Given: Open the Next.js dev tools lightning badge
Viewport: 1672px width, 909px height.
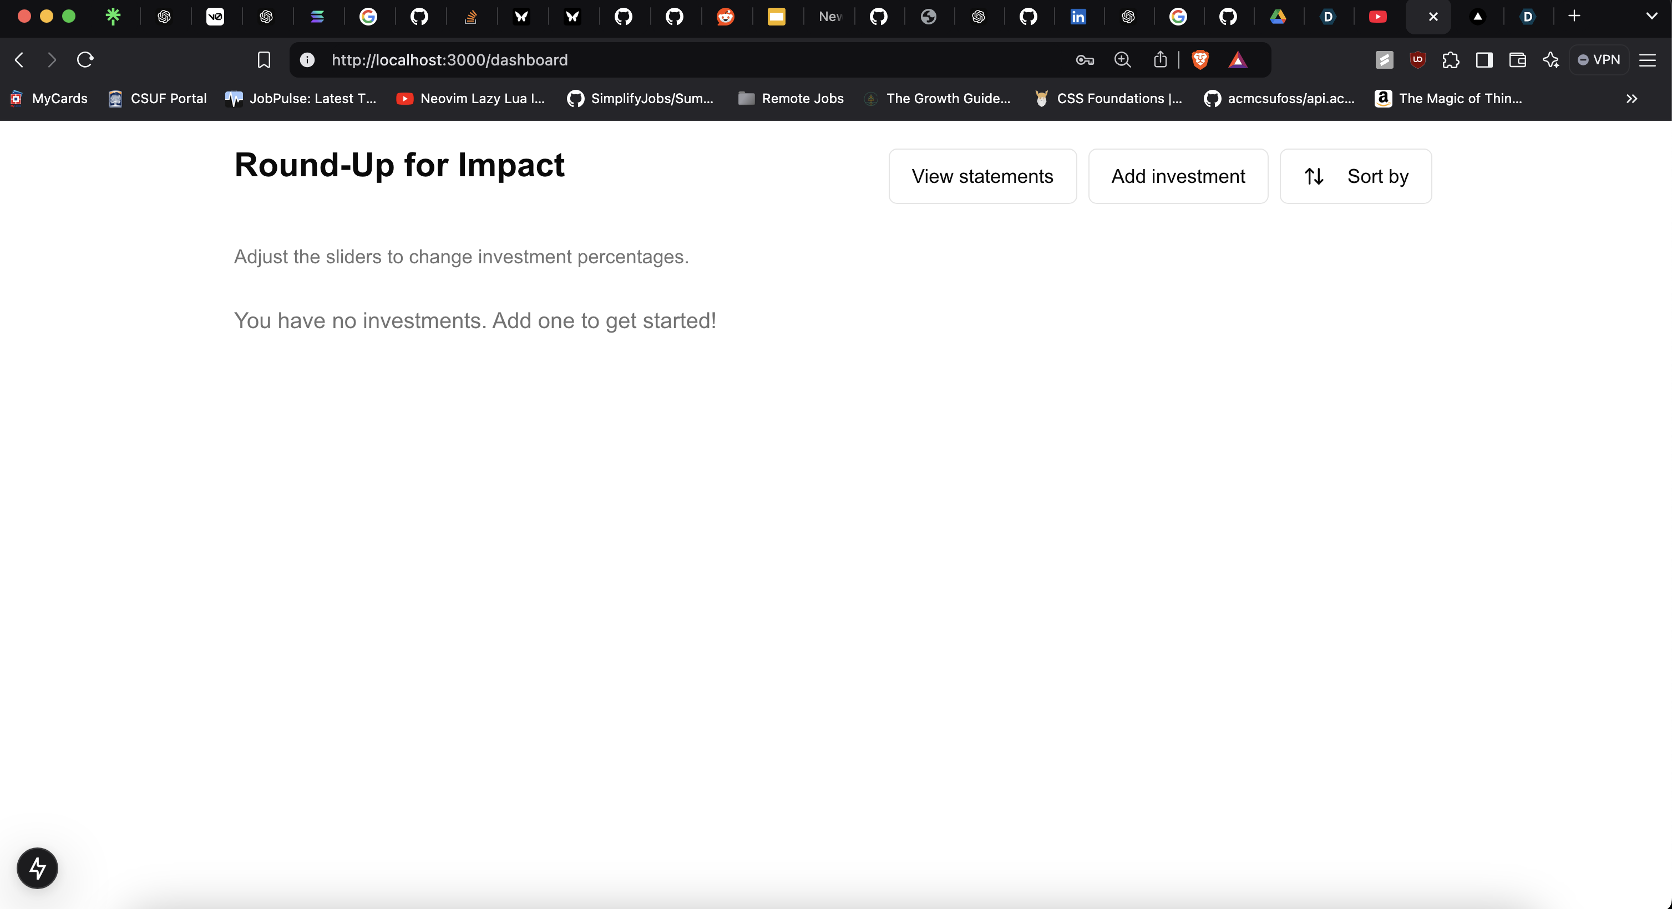Looking at the screenshot, I should click(x=37, y=867).
